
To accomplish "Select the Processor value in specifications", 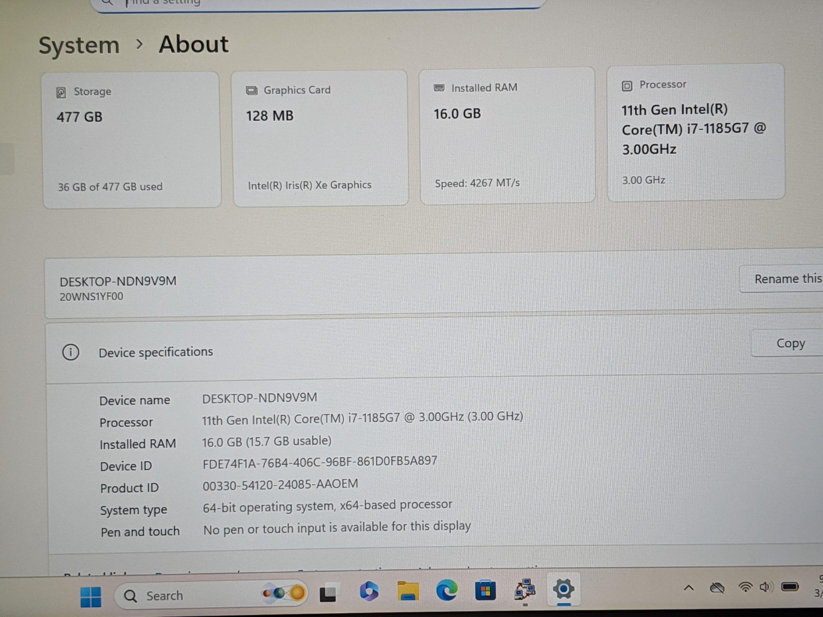I will pyautogui.click(x=363, y=418).
